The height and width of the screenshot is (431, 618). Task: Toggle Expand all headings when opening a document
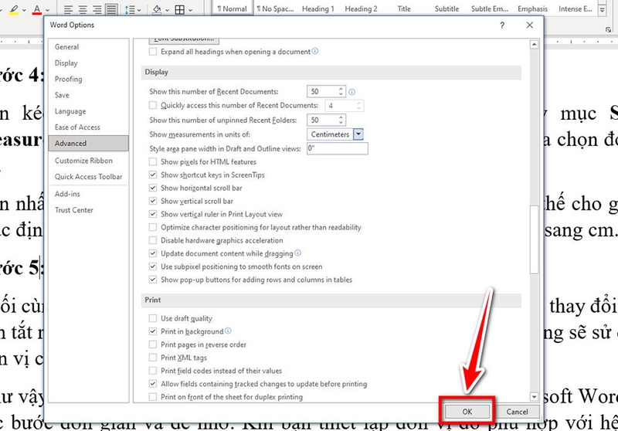(x=152, y=52)
